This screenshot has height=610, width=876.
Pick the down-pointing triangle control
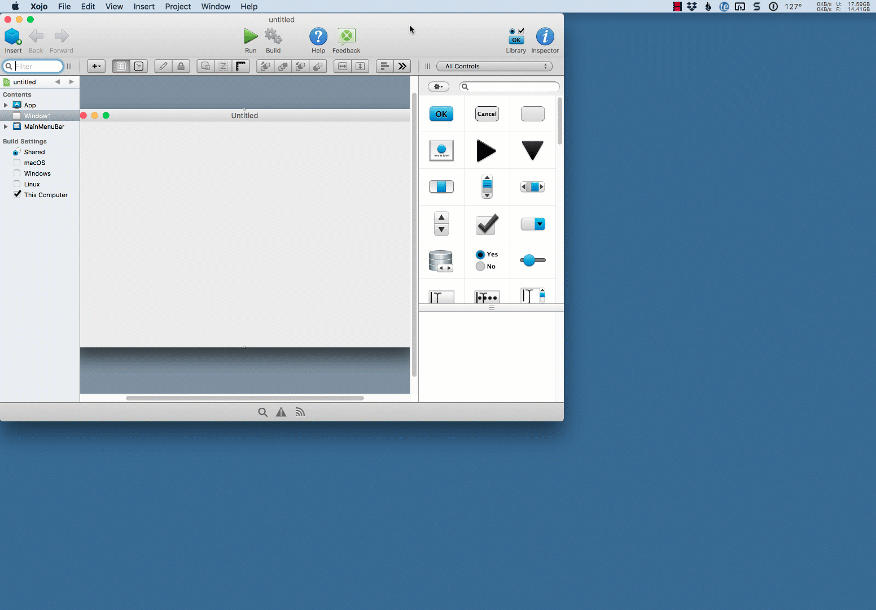click(x=533, y=151)
